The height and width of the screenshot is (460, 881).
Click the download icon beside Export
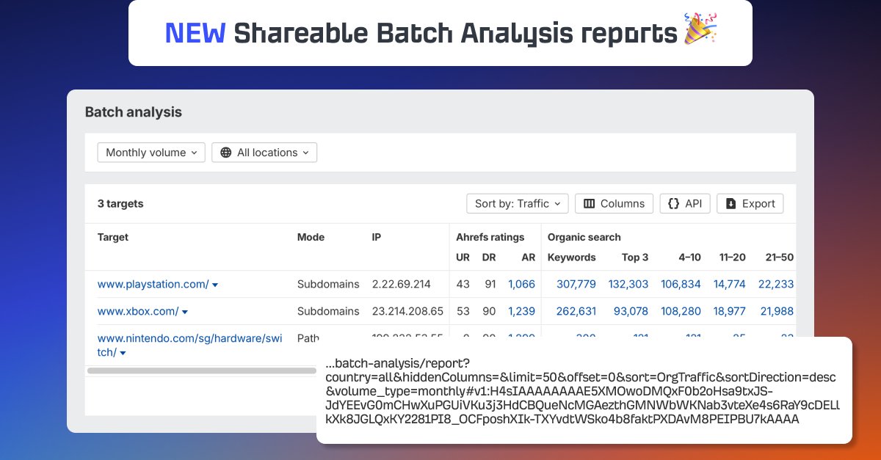coord(730,203)
